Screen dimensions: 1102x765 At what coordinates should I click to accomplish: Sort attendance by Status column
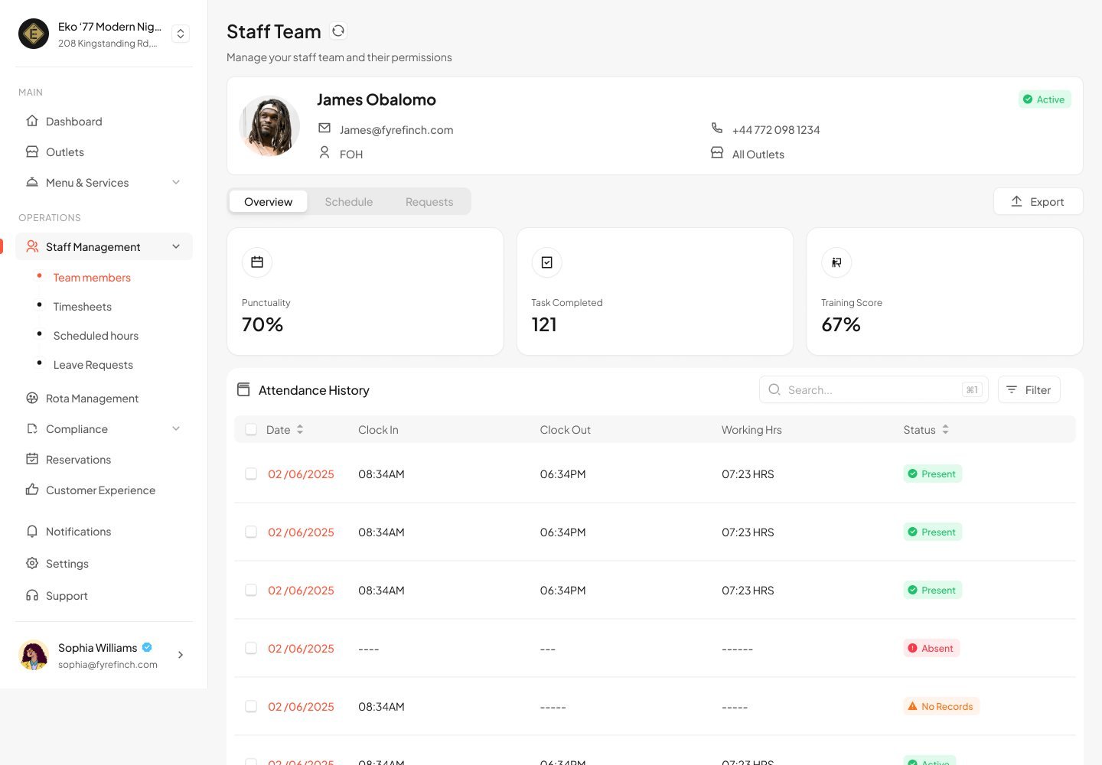(945, 429)
